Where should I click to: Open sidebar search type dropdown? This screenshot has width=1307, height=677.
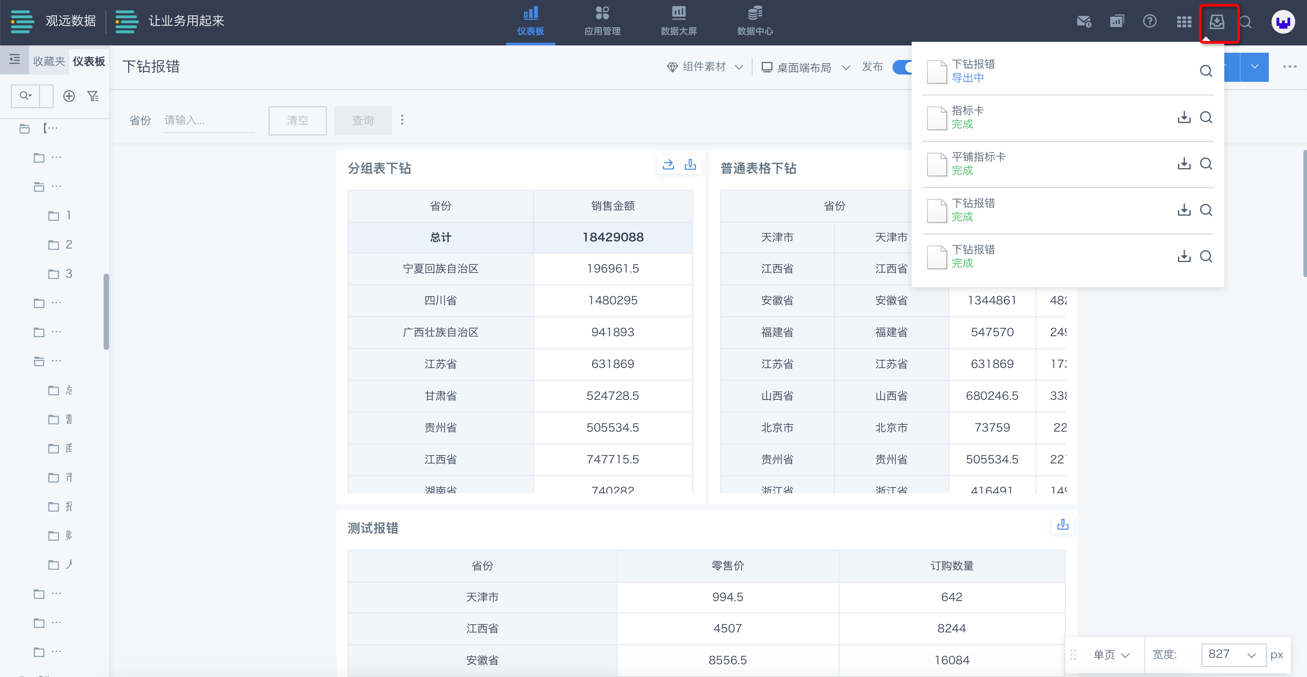pos(25,96)
